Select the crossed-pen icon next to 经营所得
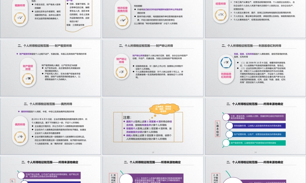Screen dimensions: 306x183 click(x=221, y=15)
